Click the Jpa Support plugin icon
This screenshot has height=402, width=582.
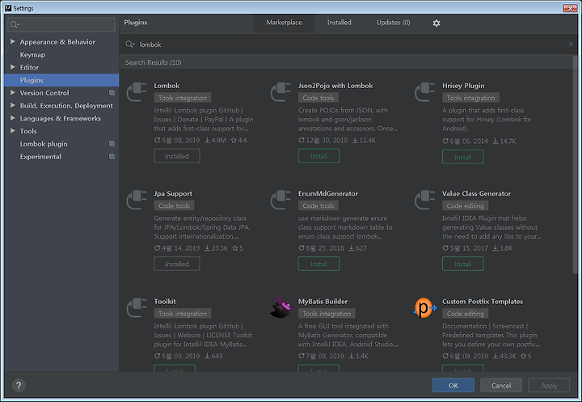(x=137, y=200)
